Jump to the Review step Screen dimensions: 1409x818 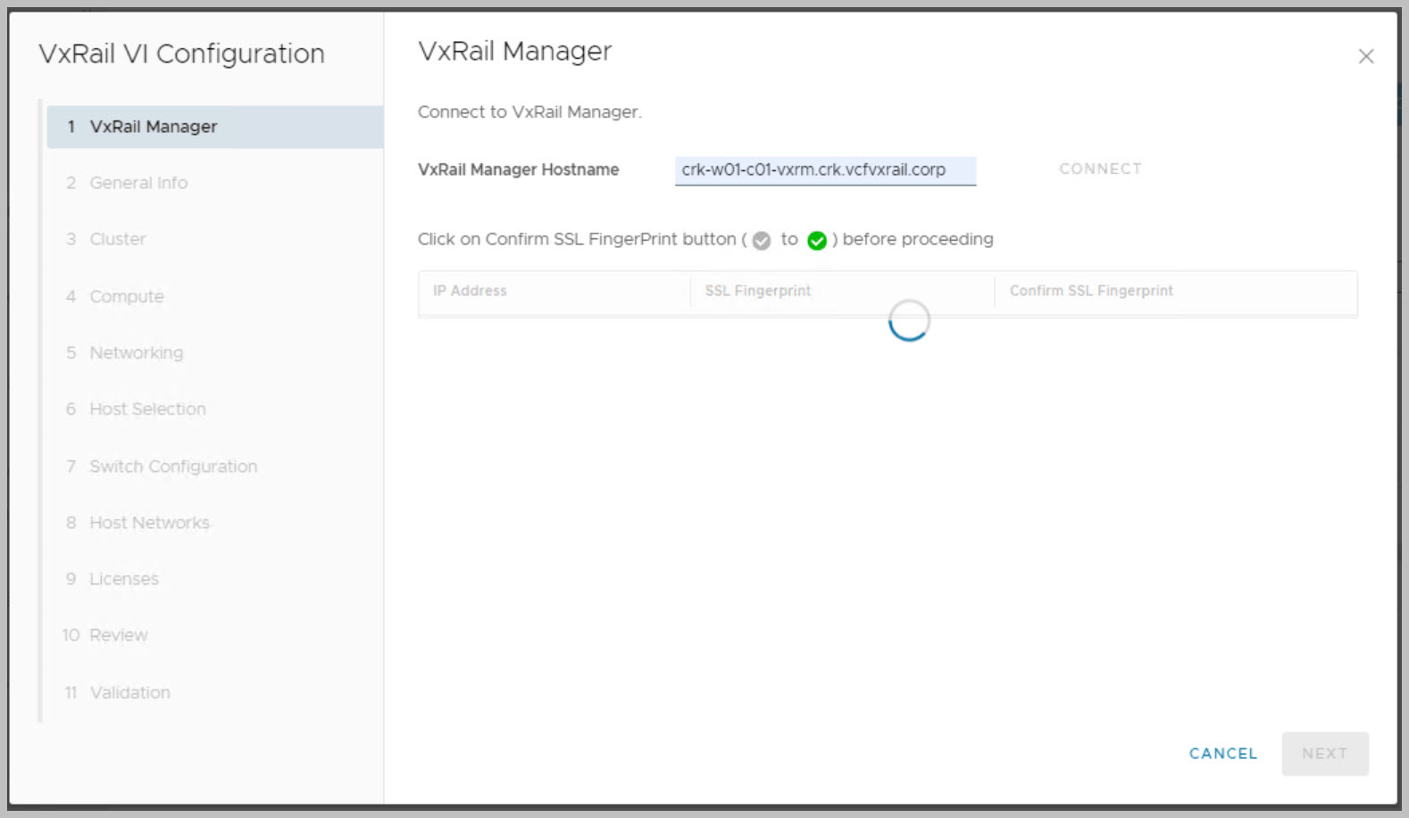click(118, 635)
